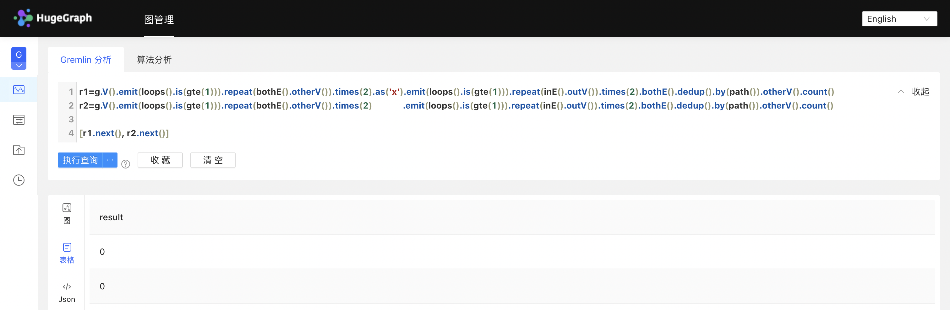Switch to the Gremlin 分析 tab
This screenshot has height=310, width=950.
pos(86,60)
